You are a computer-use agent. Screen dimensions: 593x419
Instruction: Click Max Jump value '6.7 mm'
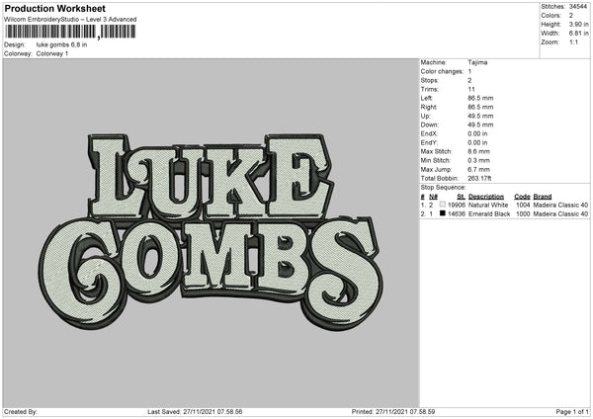click(x=478, y=169)
